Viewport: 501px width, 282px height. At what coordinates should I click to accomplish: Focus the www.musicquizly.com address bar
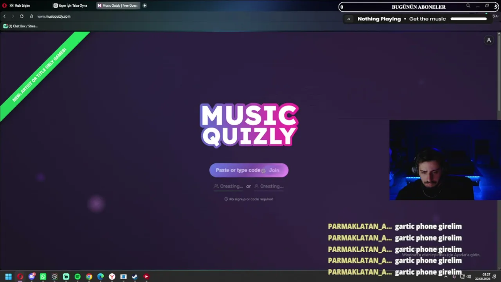coord(54,16)
